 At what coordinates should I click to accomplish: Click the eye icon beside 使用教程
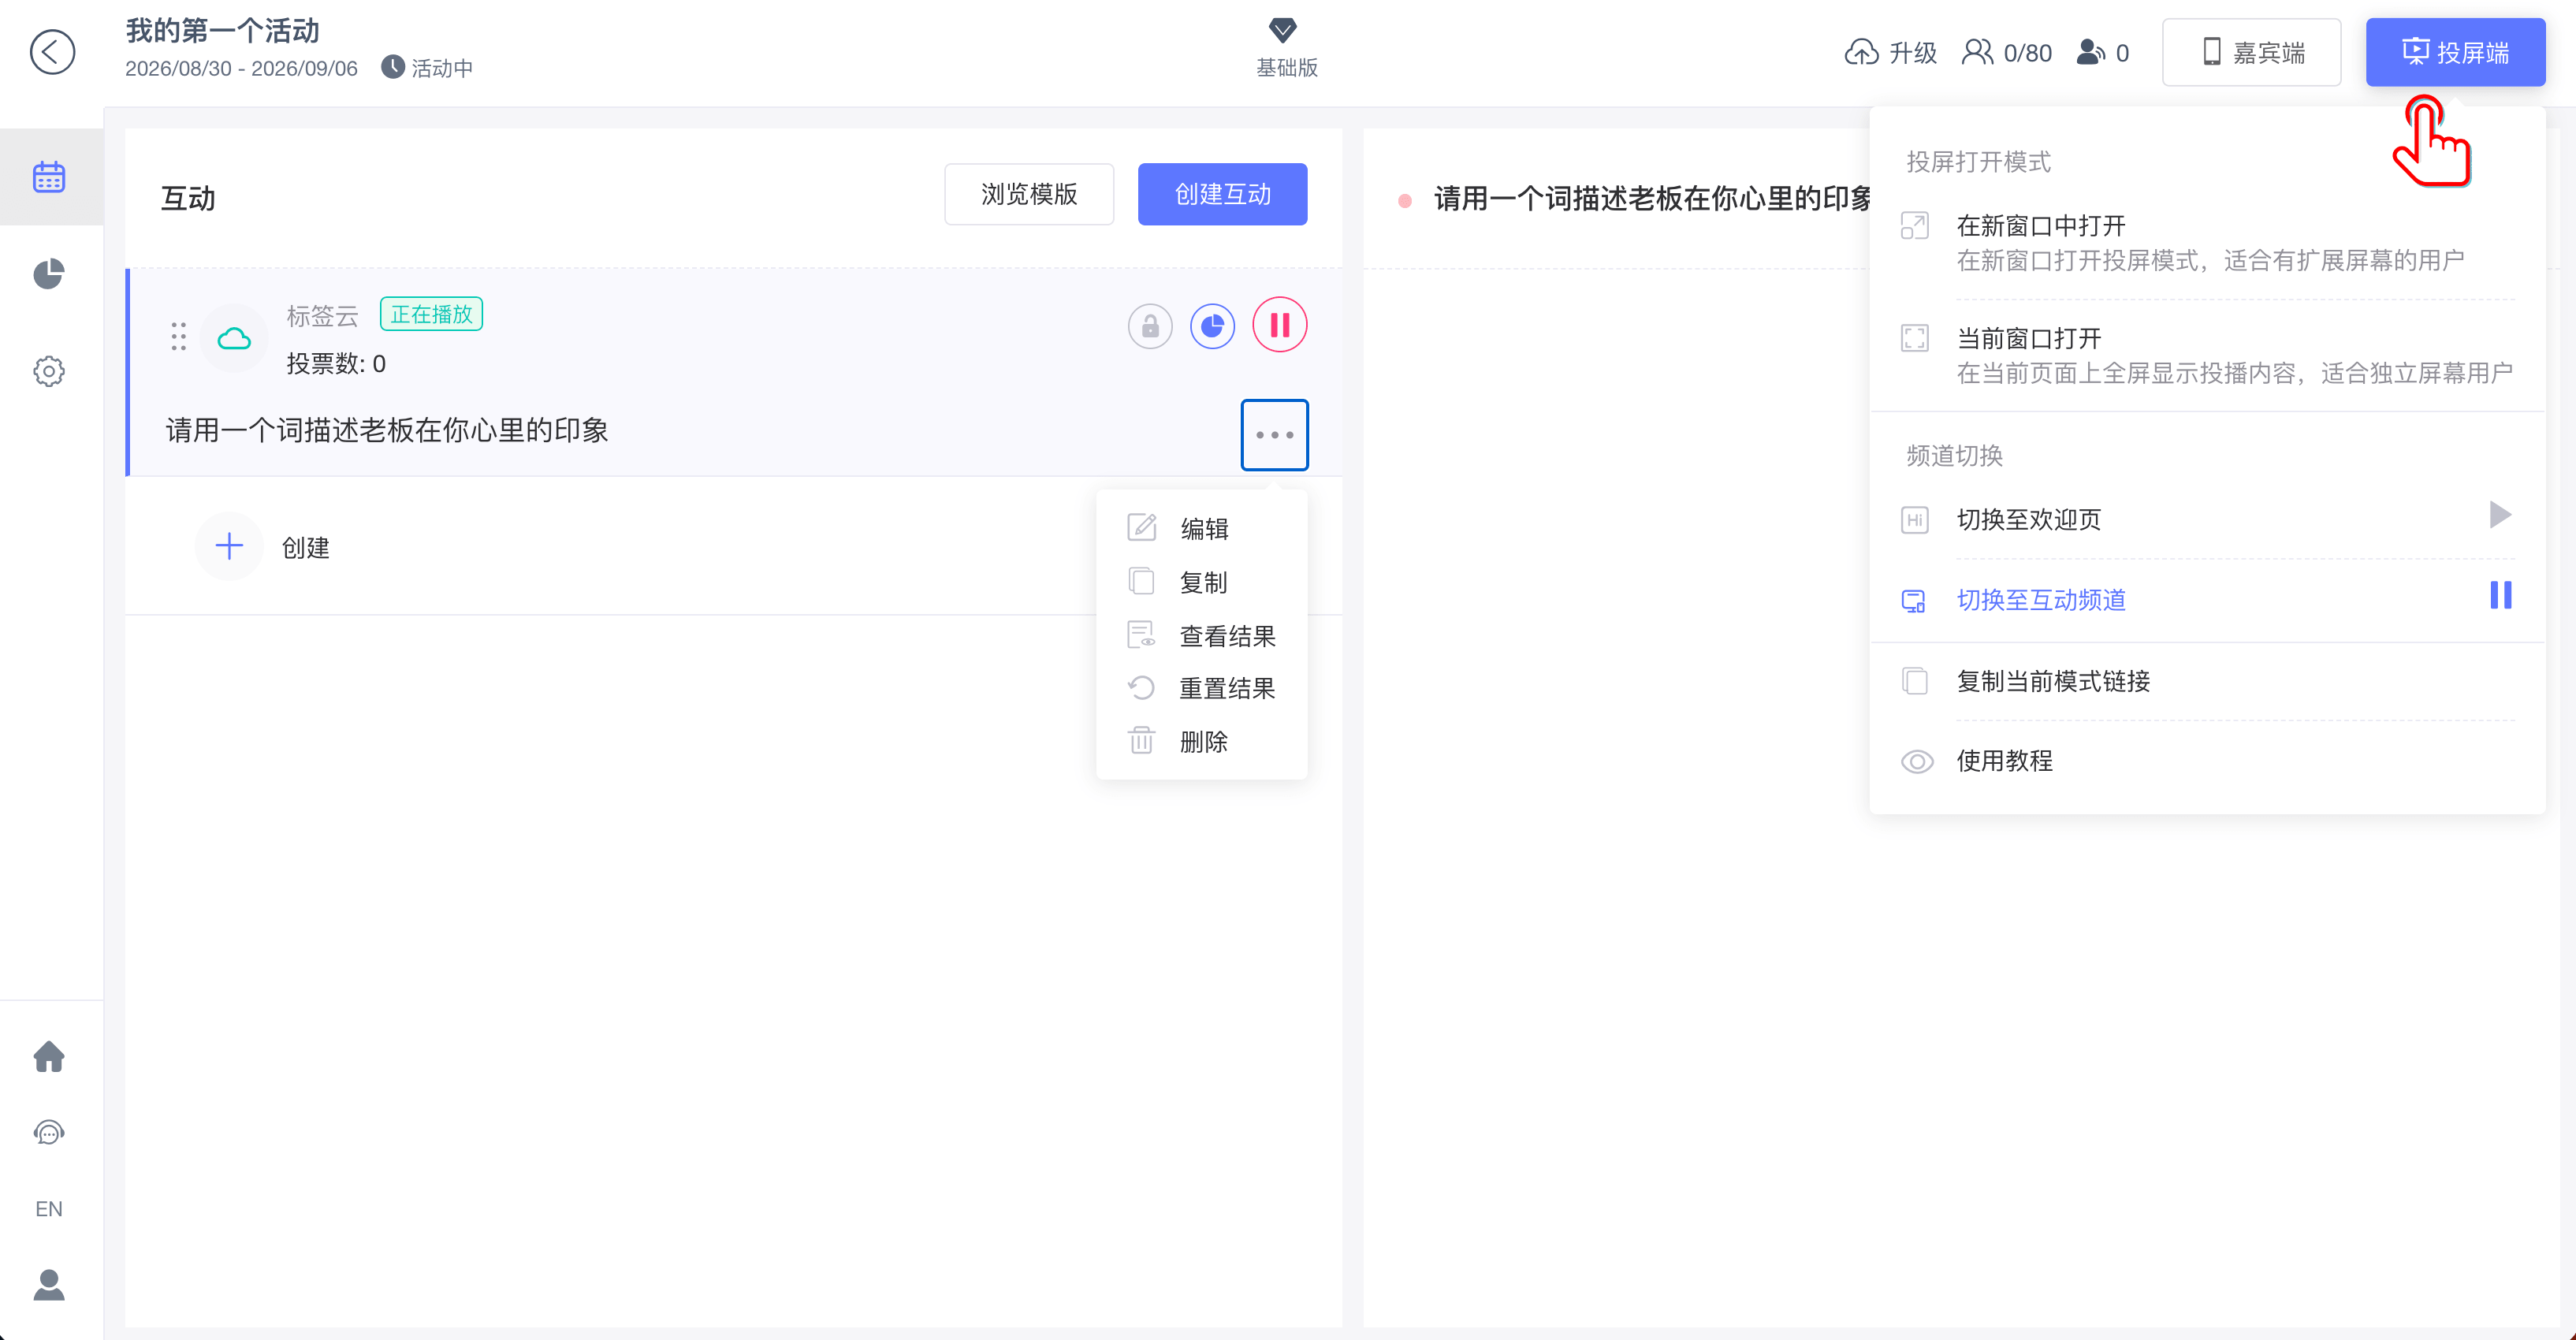[x=1916, y=762]
